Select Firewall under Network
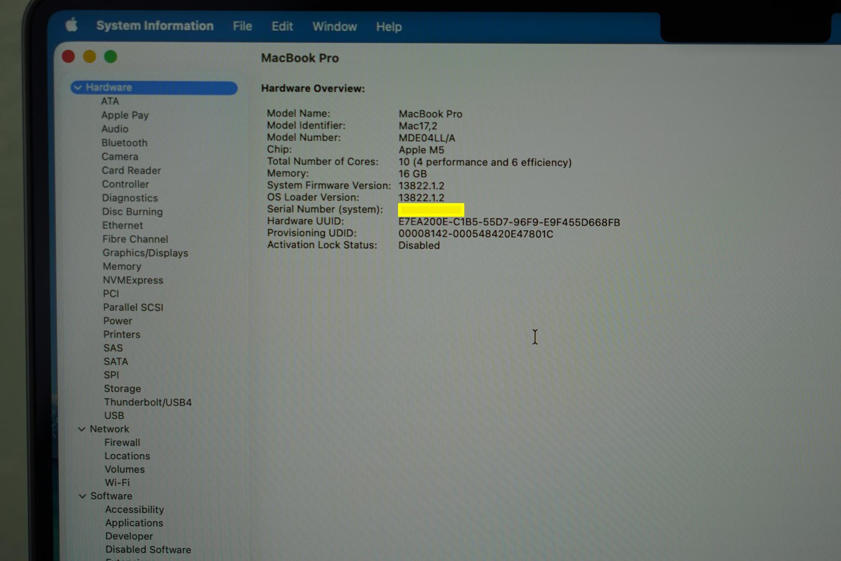This screenshot has width=841, height=561. coord(123,443)
